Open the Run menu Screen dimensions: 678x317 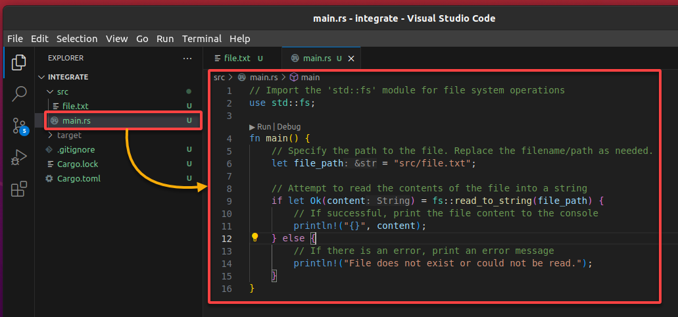[165, 39]
